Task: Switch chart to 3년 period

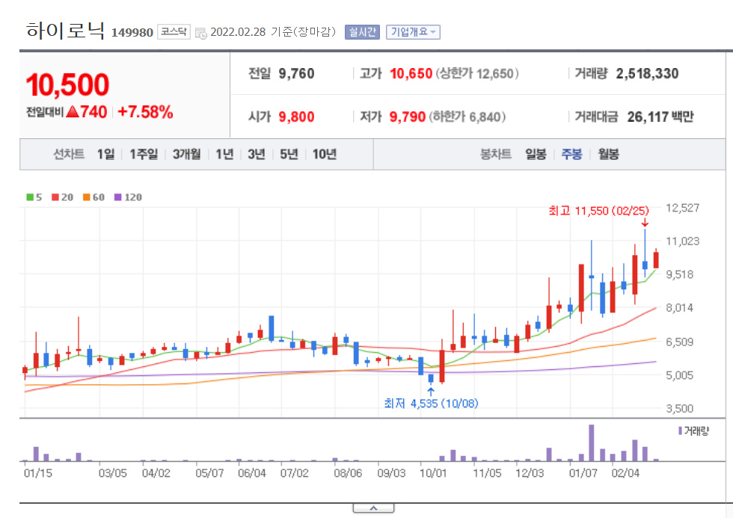Action: (256, 154)
